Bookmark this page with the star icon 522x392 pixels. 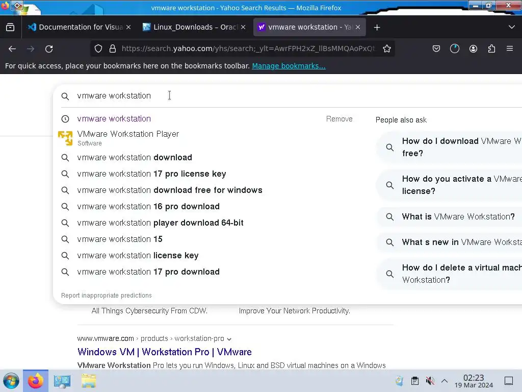click(x=386, y=48)
